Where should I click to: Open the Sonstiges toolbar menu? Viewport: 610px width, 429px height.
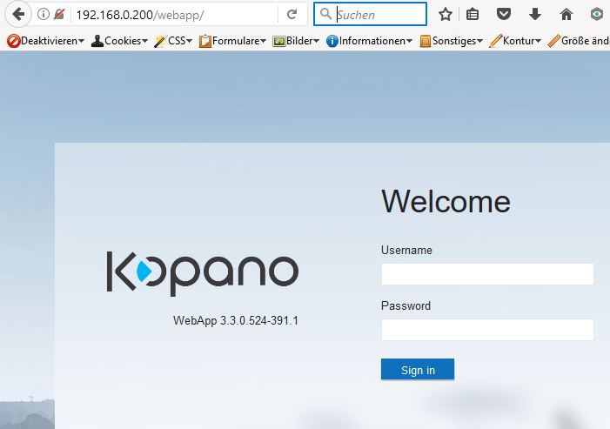(452, 41)
